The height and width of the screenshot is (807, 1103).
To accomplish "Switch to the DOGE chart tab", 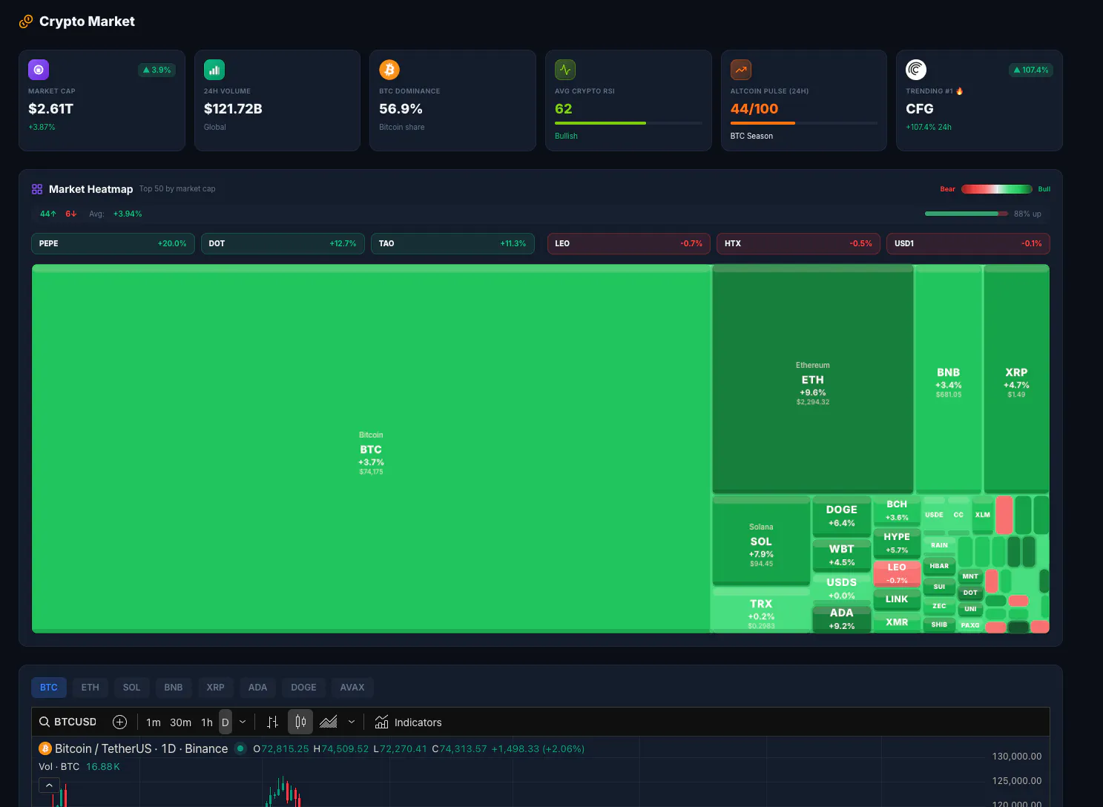I will tap(303, 688).
